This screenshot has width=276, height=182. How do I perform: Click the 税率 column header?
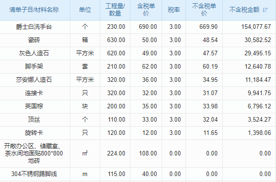(174, 10)
